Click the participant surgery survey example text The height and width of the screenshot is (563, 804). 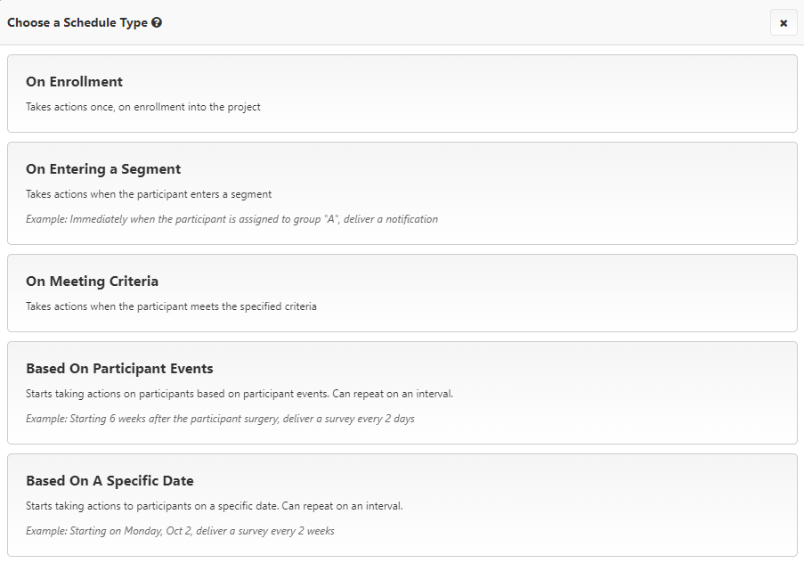tap(220, 419)
